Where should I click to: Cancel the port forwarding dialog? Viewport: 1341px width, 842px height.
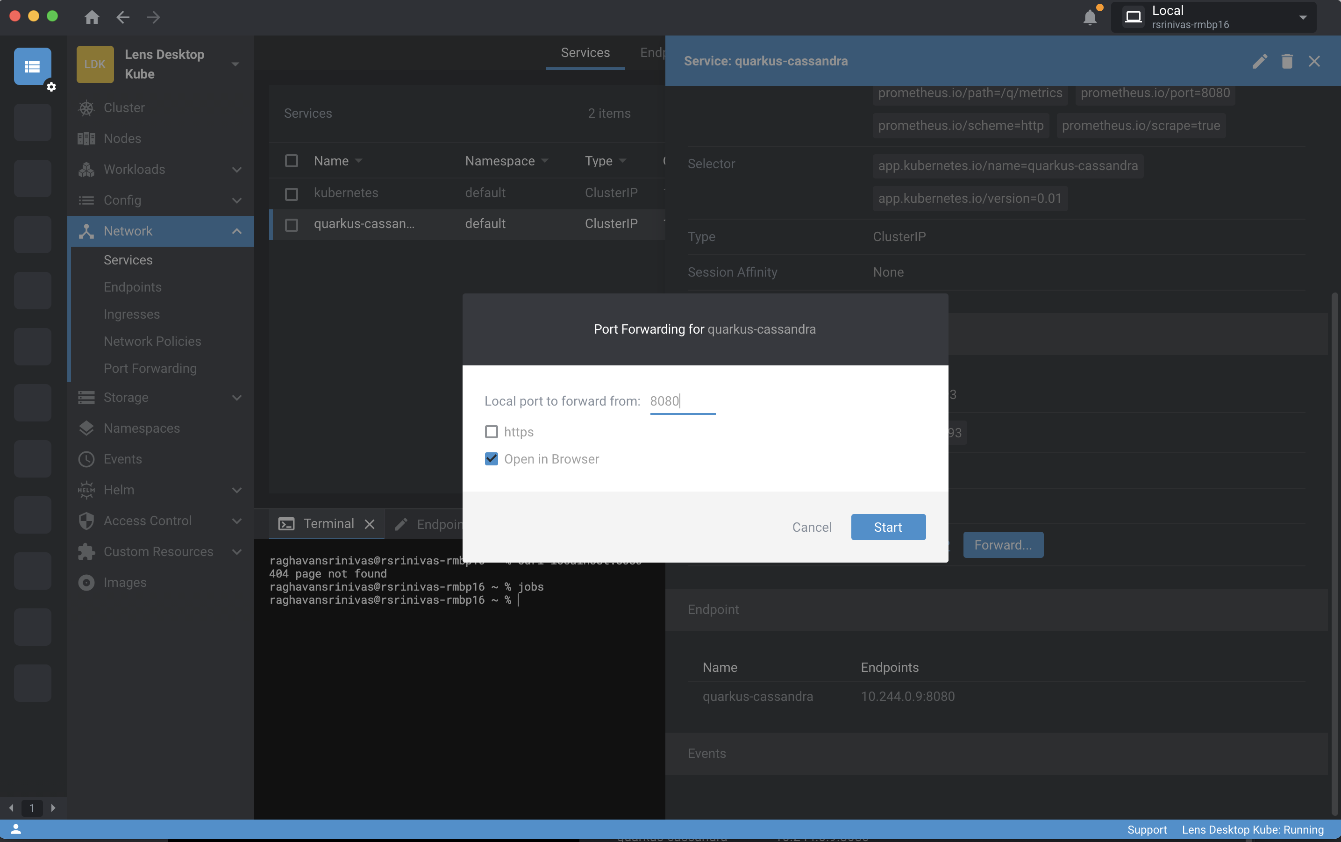(x=812, y=528)
